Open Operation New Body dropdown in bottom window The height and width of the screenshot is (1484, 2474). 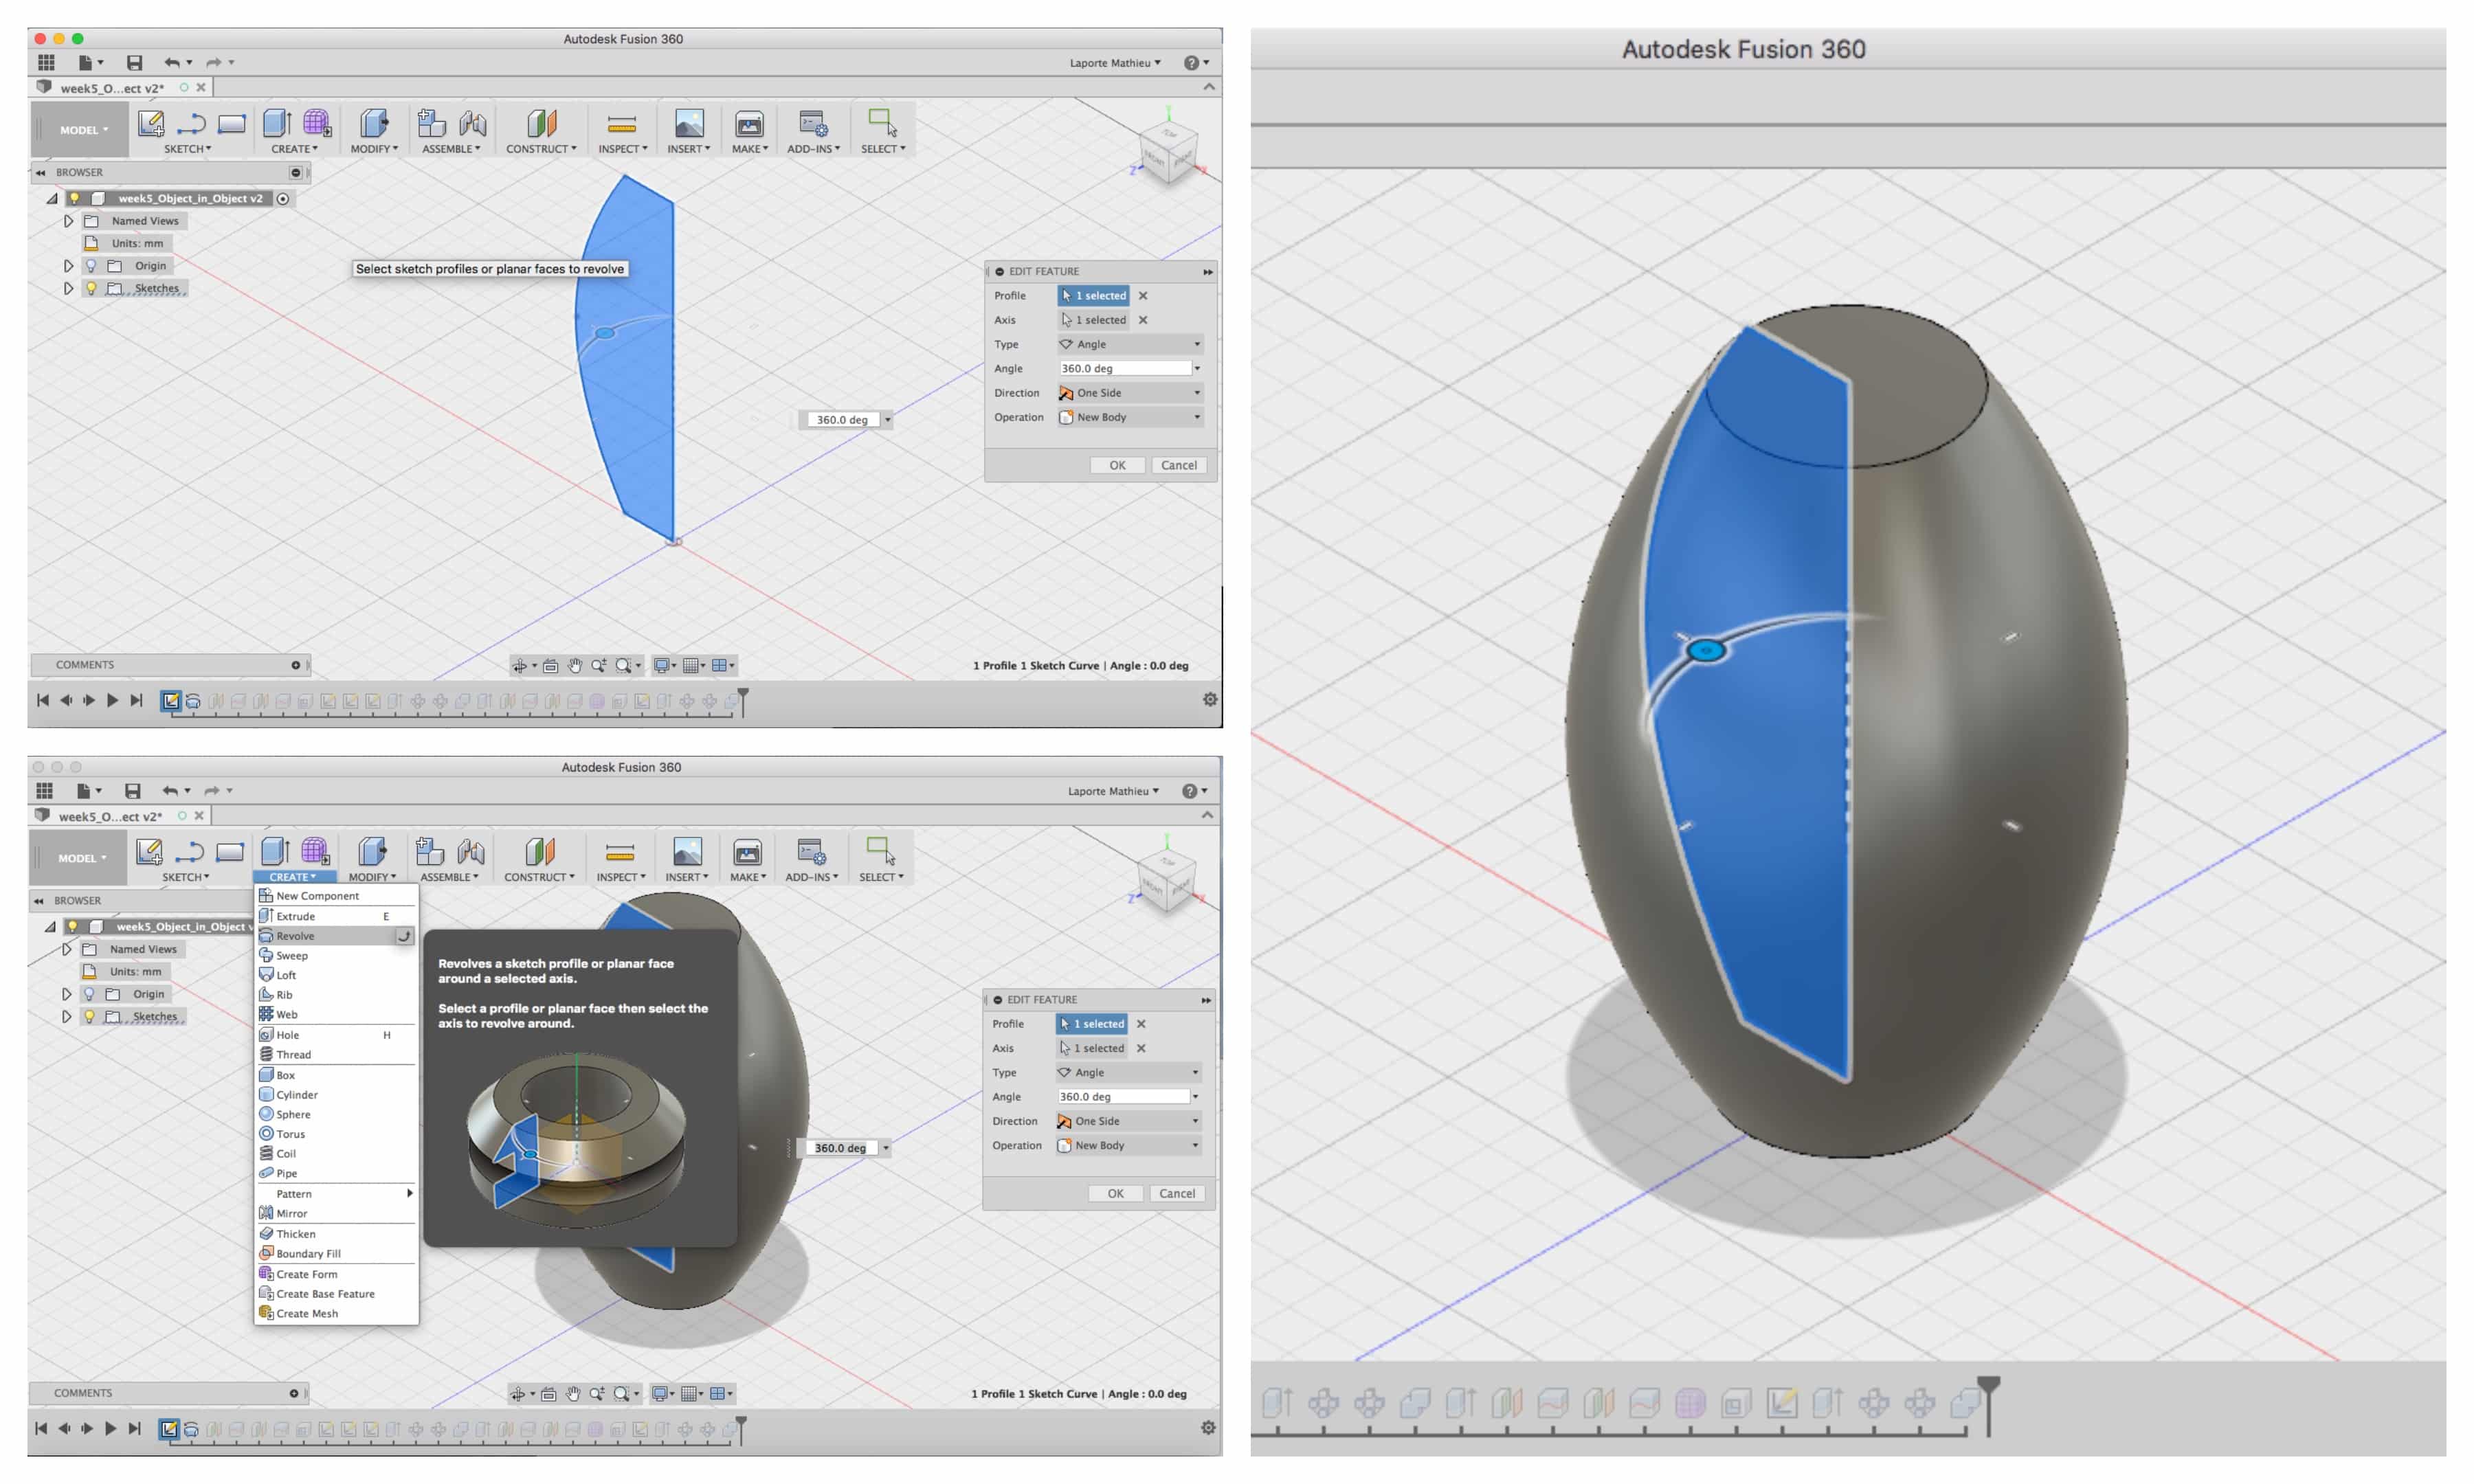point(1128,1145)
